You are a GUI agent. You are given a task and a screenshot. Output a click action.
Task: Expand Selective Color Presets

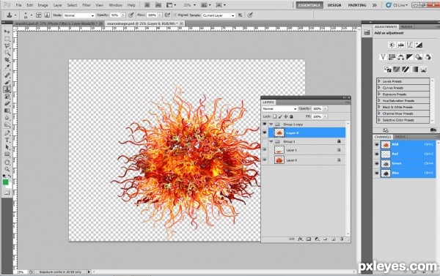coord(379,119)
